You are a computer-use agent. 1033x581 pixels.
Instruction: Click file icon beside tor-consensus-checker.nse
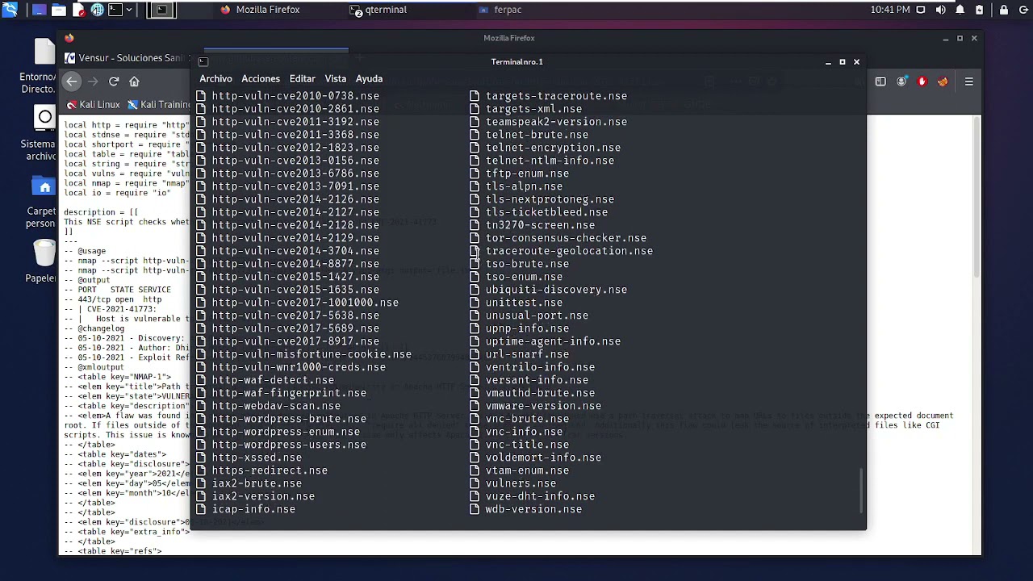click(x=475, y=238)
